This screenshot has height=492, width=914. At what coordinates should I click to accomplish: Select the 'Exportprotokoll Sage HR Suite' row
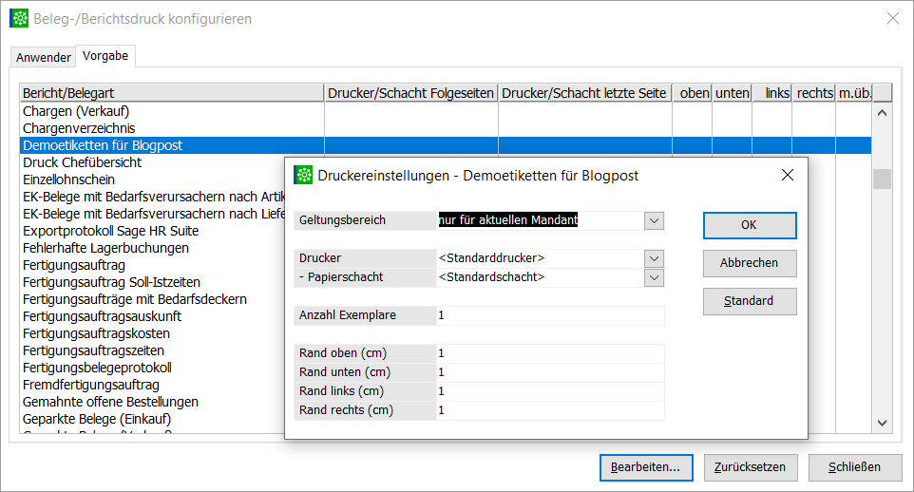[x=153, y=231]
